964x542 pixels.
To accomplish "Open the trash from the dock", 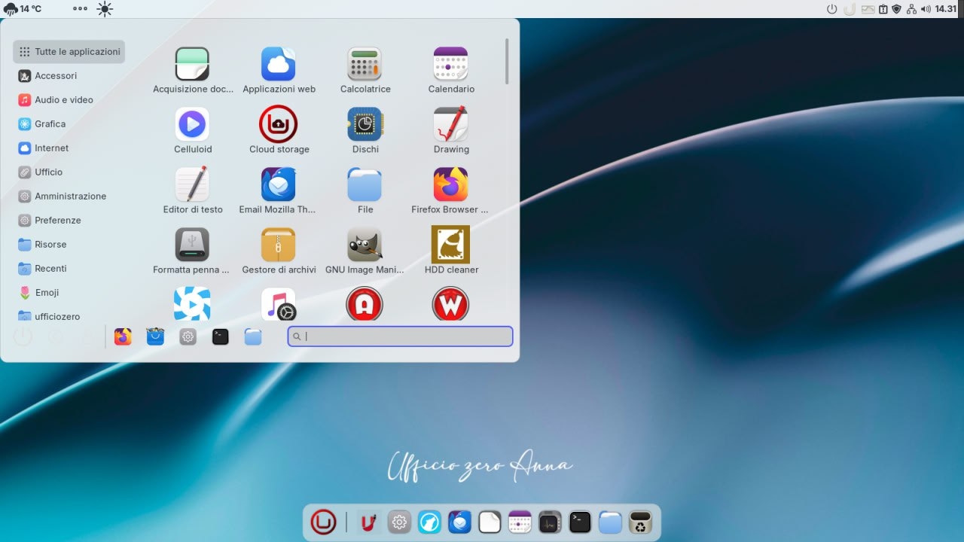I will point(640,522).
